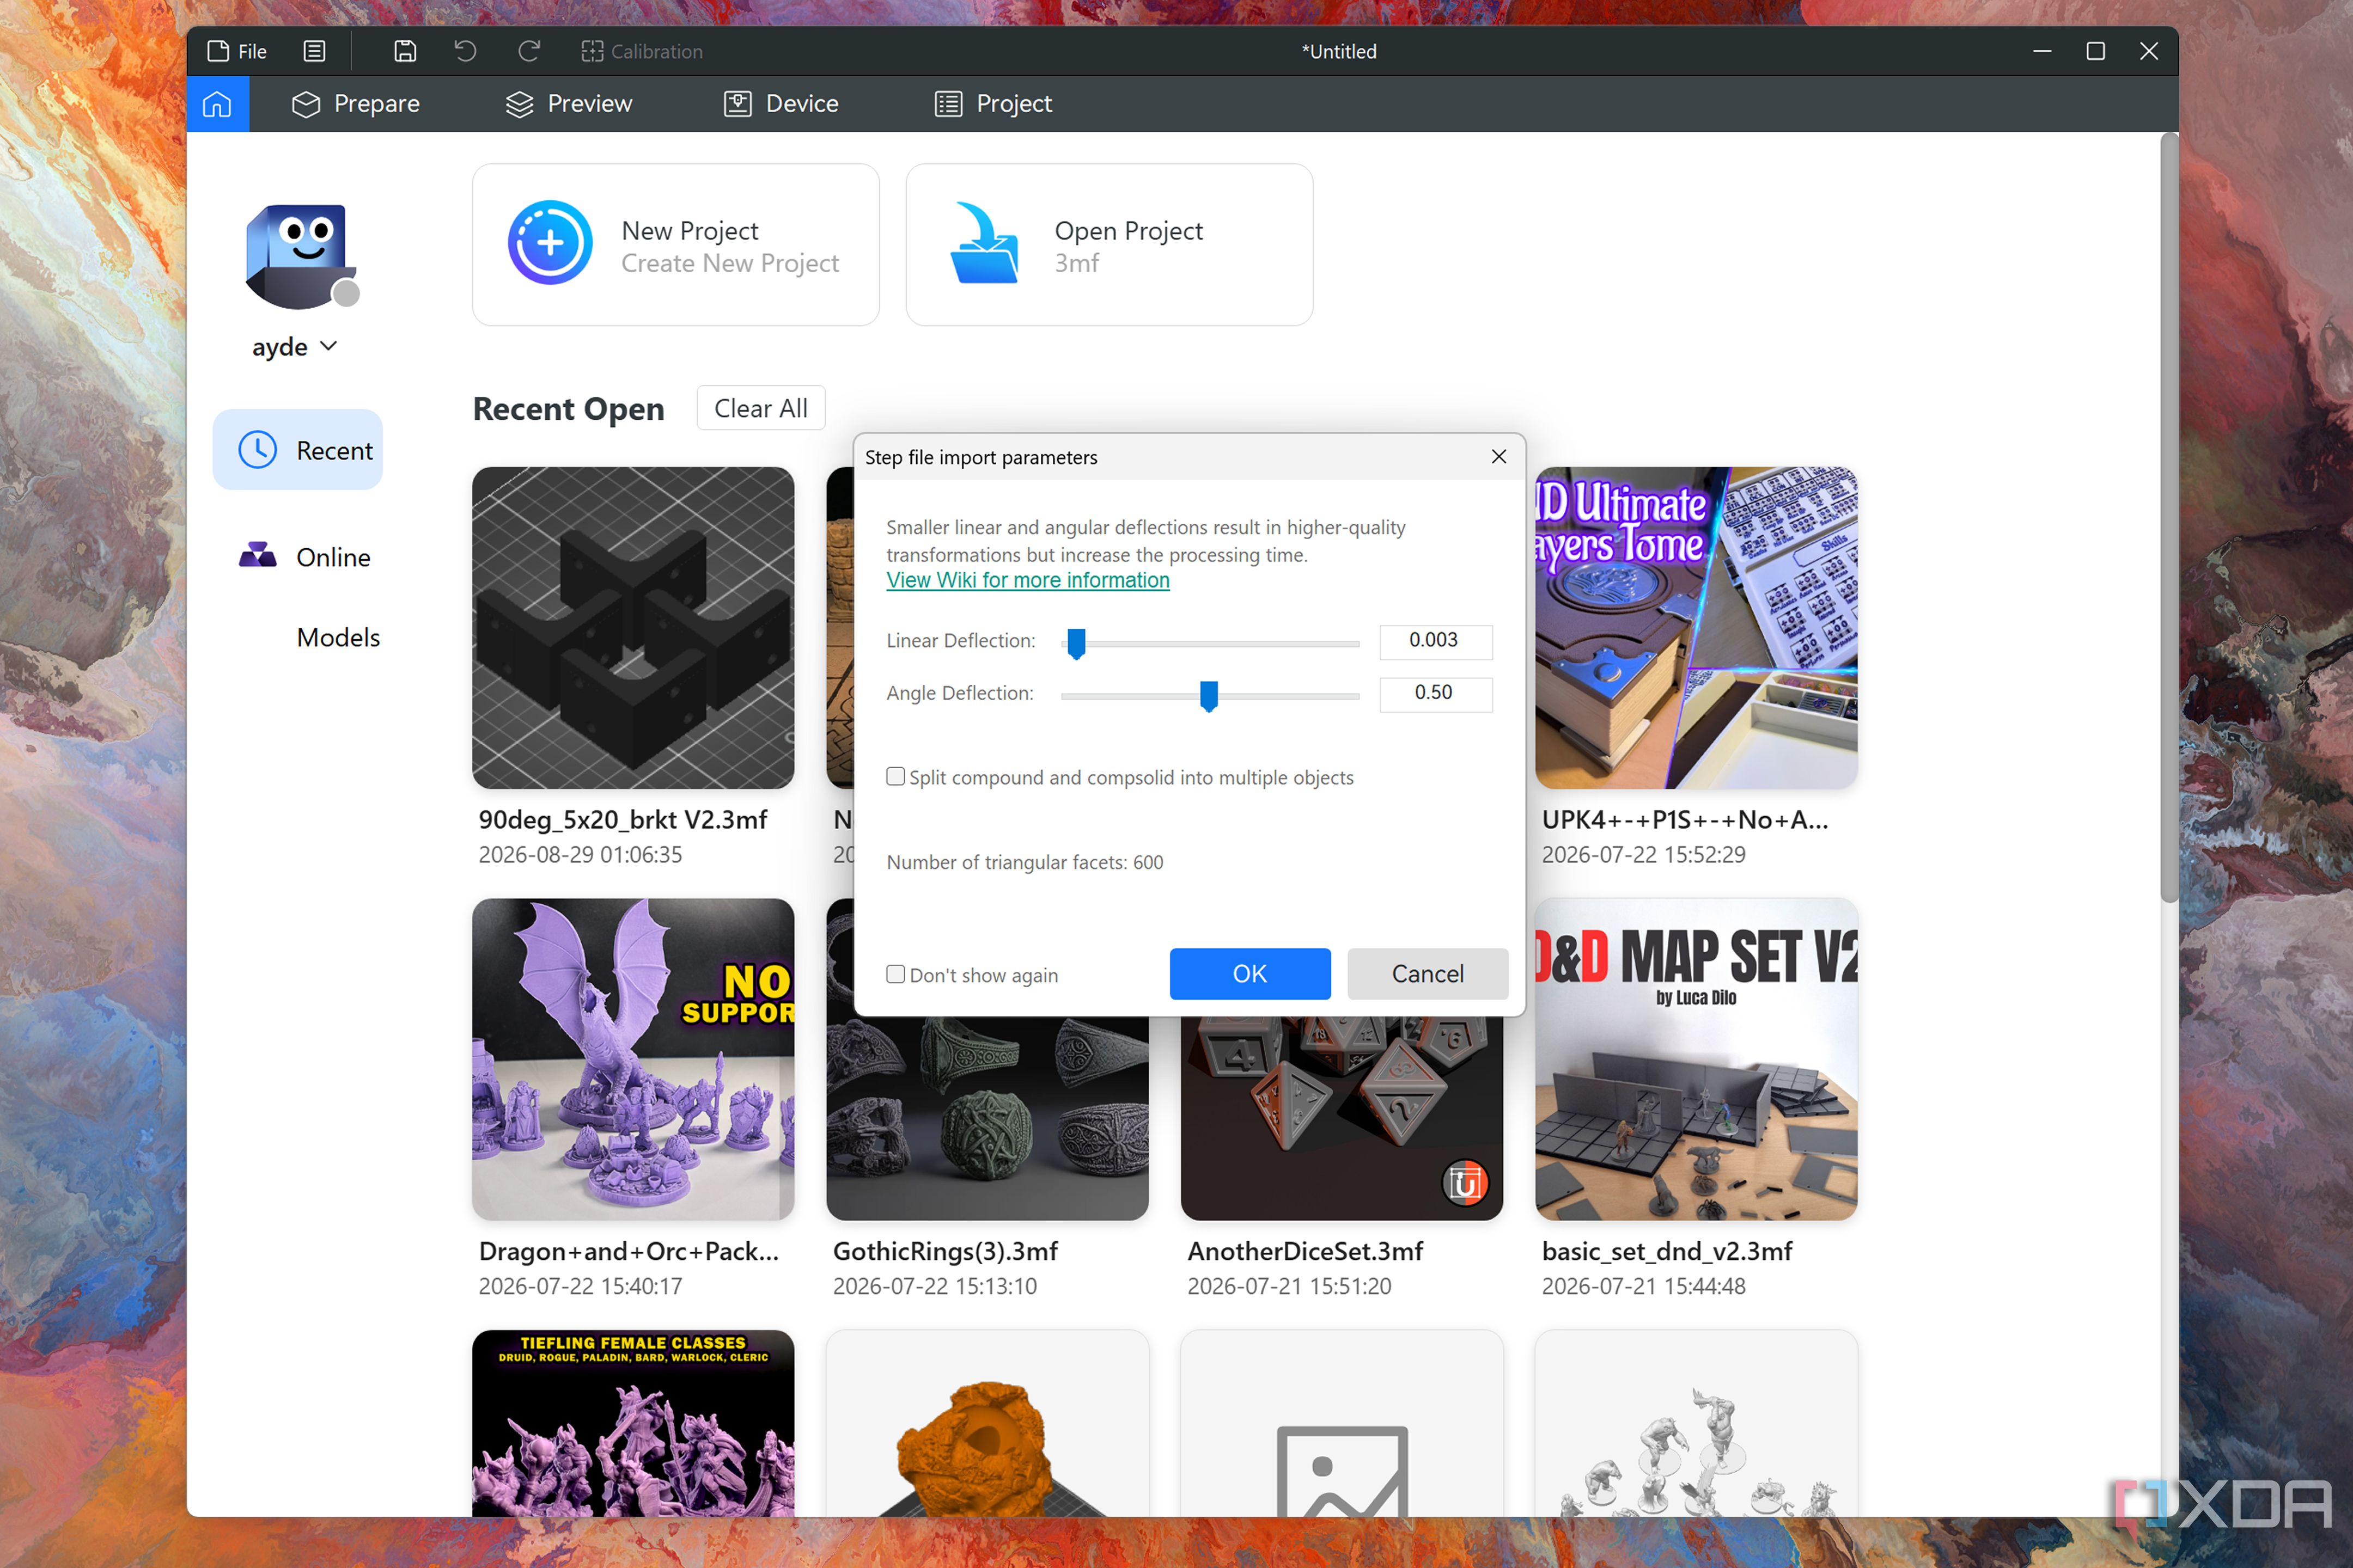Click the date 2026-07-21 15:44:48
The height and width of the screenshot is (1568, 2353).
1644,1286
